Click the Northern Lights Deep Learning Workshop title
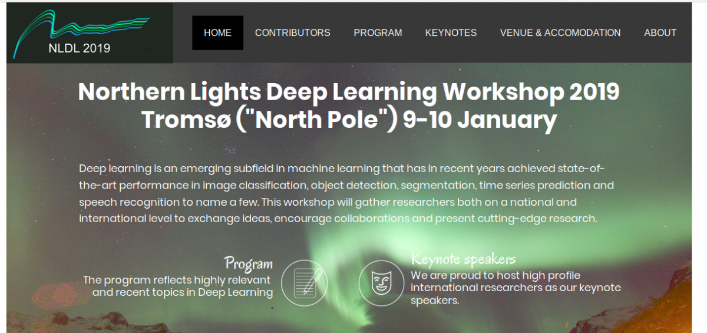This screenshot has height=333, width=707. point(349,92)
